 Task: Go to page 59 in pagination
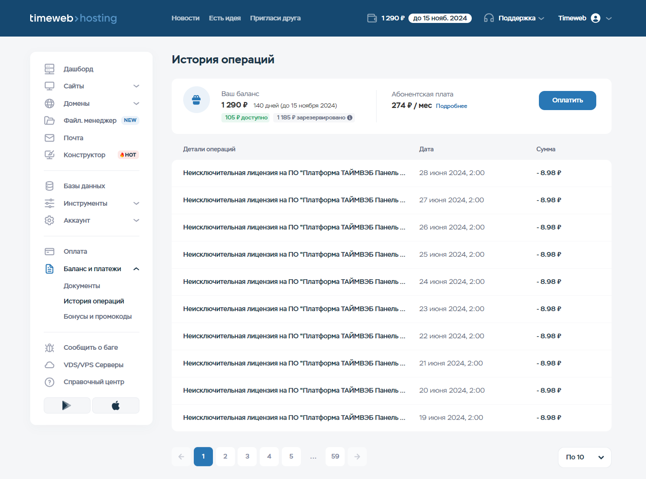tap(335, 456)
